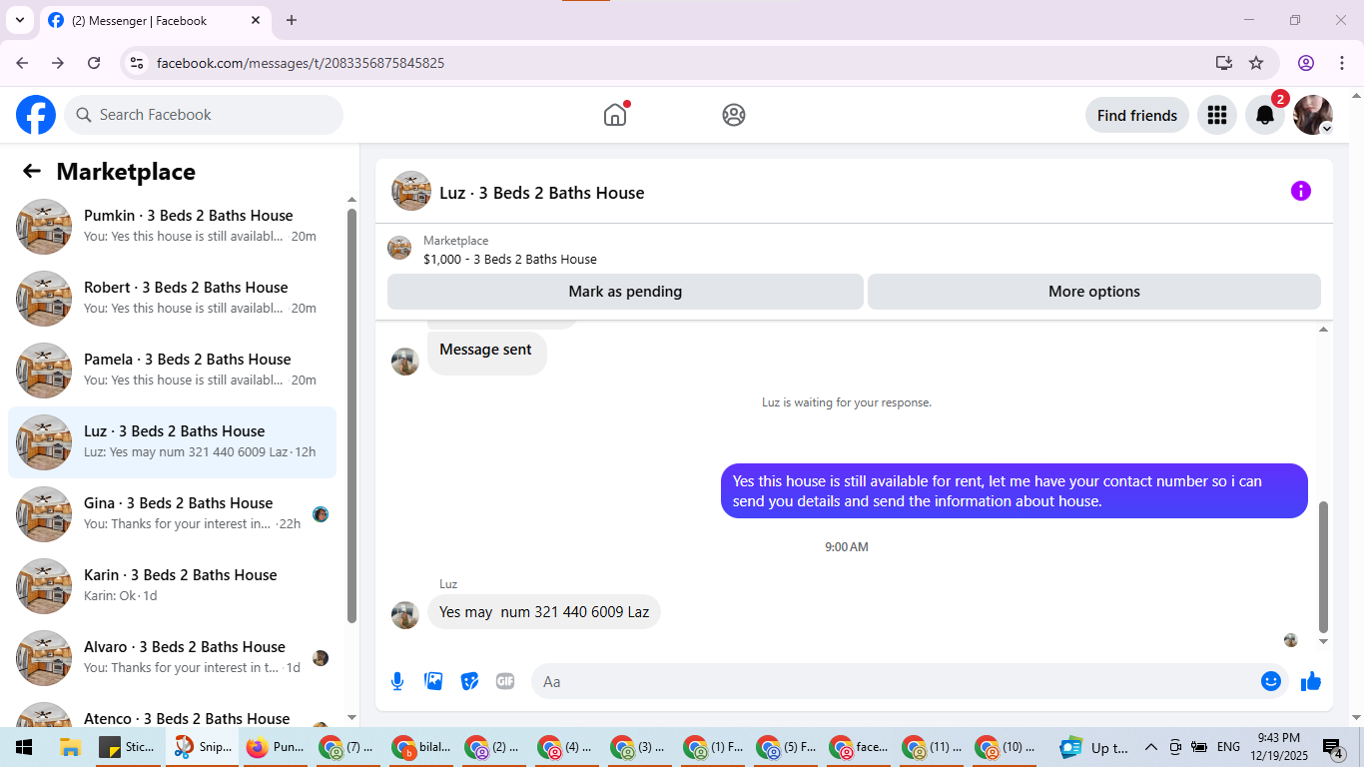The height and width of the screenshot is (767, 1364).
Task: Show hidden system tray icons
Action: (x=1151, y=747)
